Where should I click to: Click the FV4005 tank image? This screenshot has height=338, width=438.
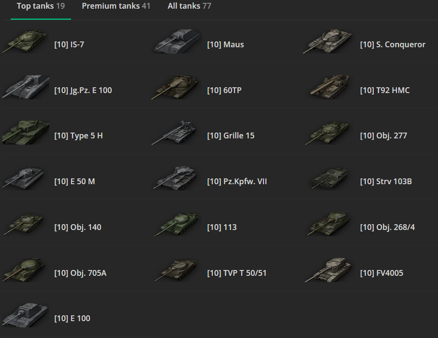click(x=328, y=270)
